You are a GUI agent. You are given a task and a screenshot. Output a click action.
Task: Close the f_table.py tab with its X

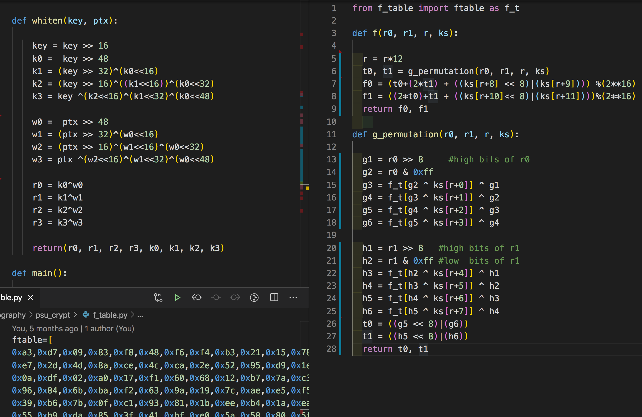30,297
